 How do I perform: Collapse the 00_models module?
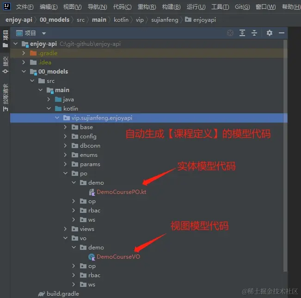tap(24, 71)
